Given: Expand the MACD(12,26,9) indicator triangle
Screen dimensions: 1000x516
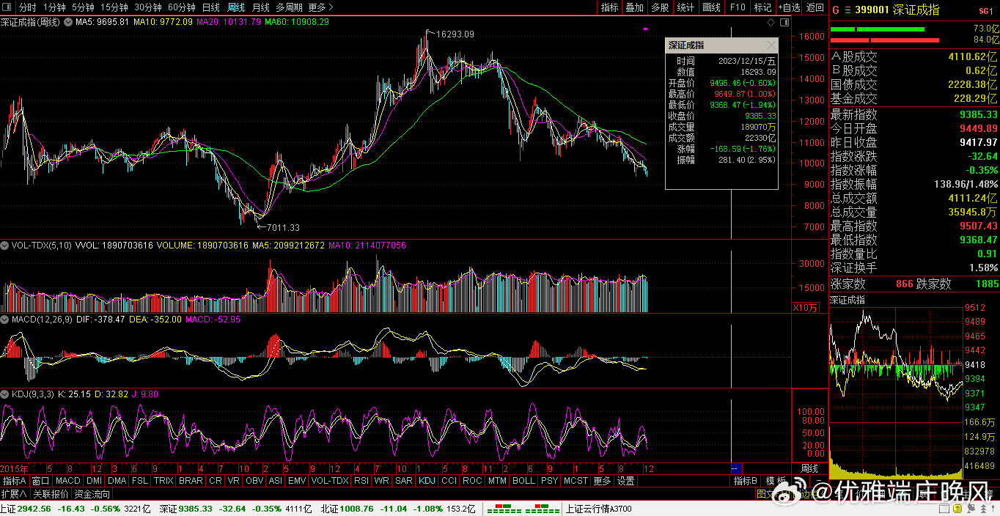Looking at the screenshot, I should 4,320.
